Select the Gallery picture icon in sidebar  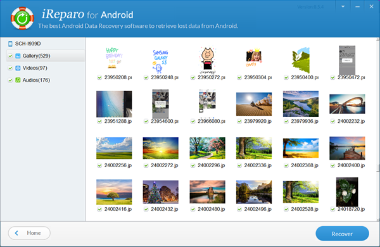18,56
